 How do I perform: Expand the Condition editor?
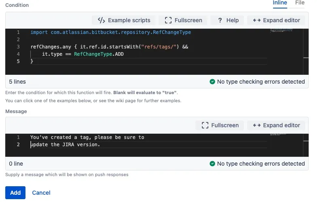(276, 20)
